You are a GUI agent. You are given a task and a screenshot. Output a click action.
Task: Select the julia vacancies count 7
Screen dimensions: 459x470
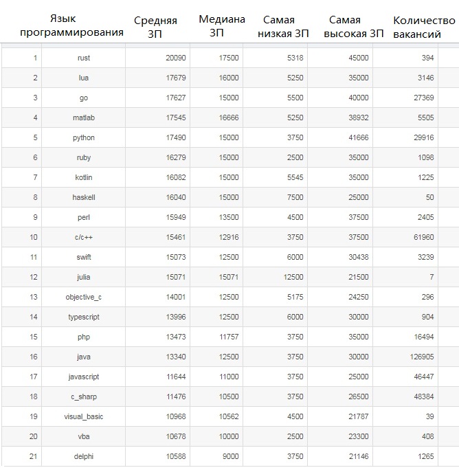(432, 278)
